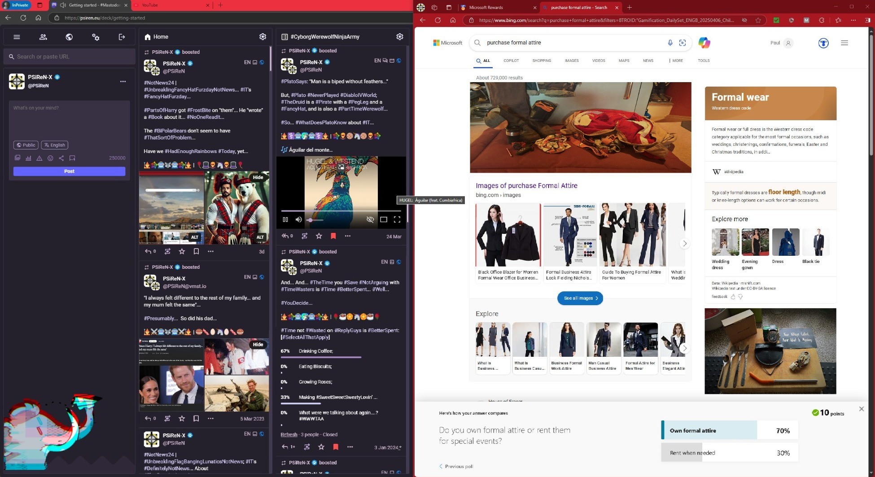Boost the post dated 24 Mar
875x477 pixels.
(304, 236)
